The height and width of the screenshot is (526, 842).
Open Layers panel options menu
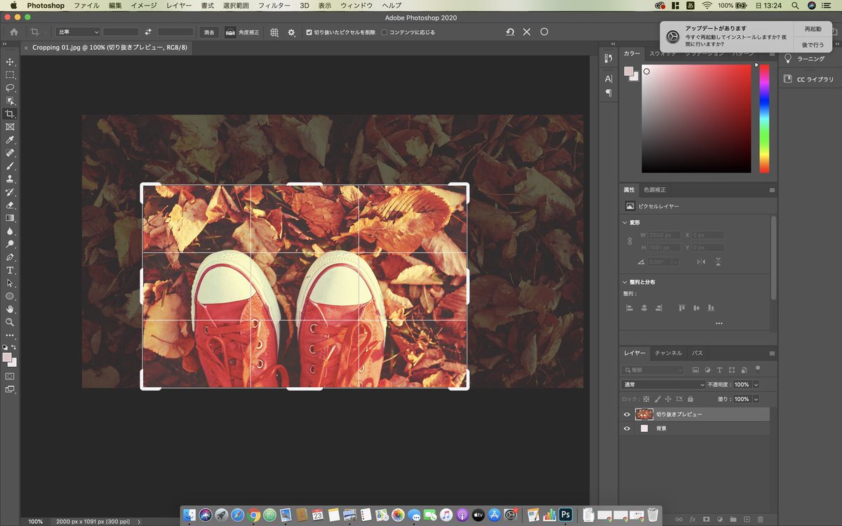pyautogui.click(x=772, y=353)
